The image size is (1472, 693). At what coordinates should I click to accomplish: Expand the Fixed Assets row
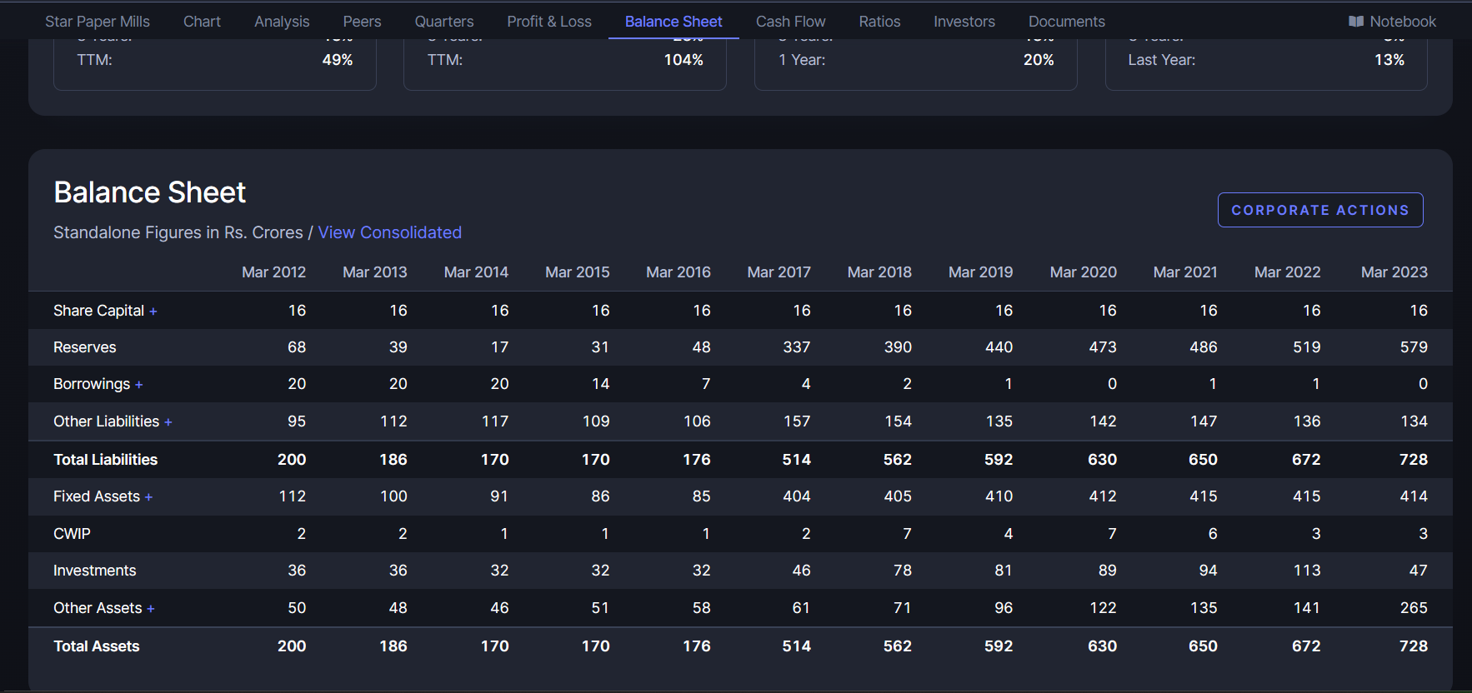click(149, 497)
